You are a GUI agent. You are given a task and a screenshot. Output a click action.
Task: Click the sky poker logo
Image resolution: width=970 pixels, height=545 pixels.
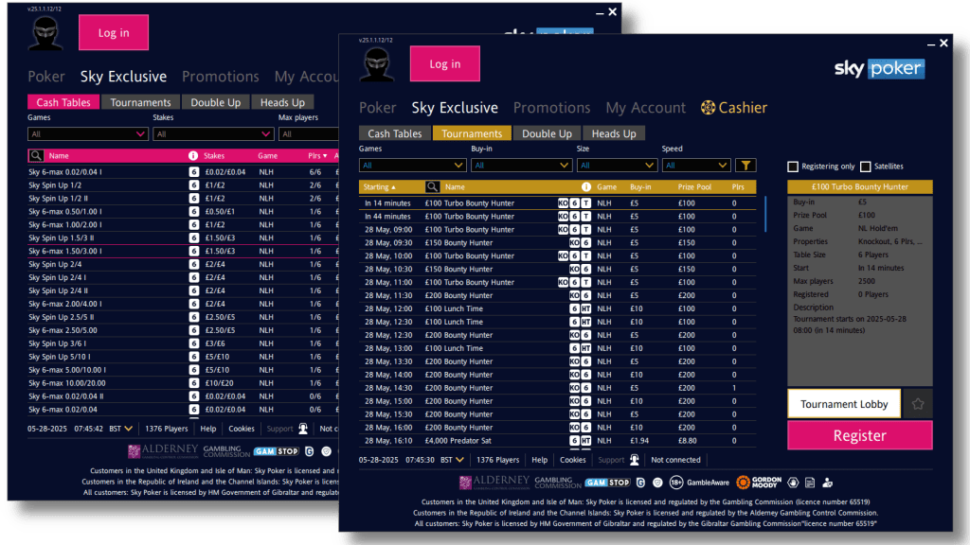pos(880,68)
